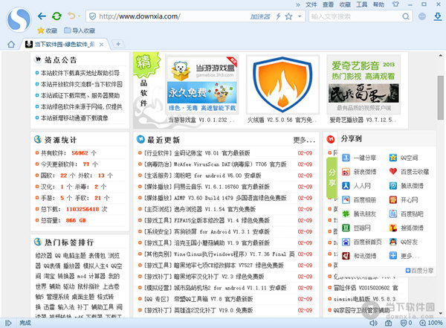Screen dimensions: 446x328
Task: Click scrollbar down arrow
Action: point(440,313)
